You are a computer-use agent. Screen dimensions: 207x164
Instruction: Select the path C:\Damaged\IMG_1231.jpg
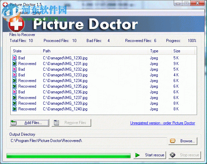pos(65,64)
